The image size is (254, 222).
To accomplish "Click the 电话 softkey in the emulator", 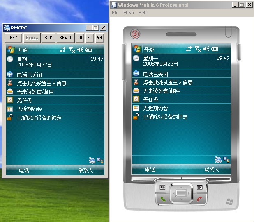I will point(150,170).
